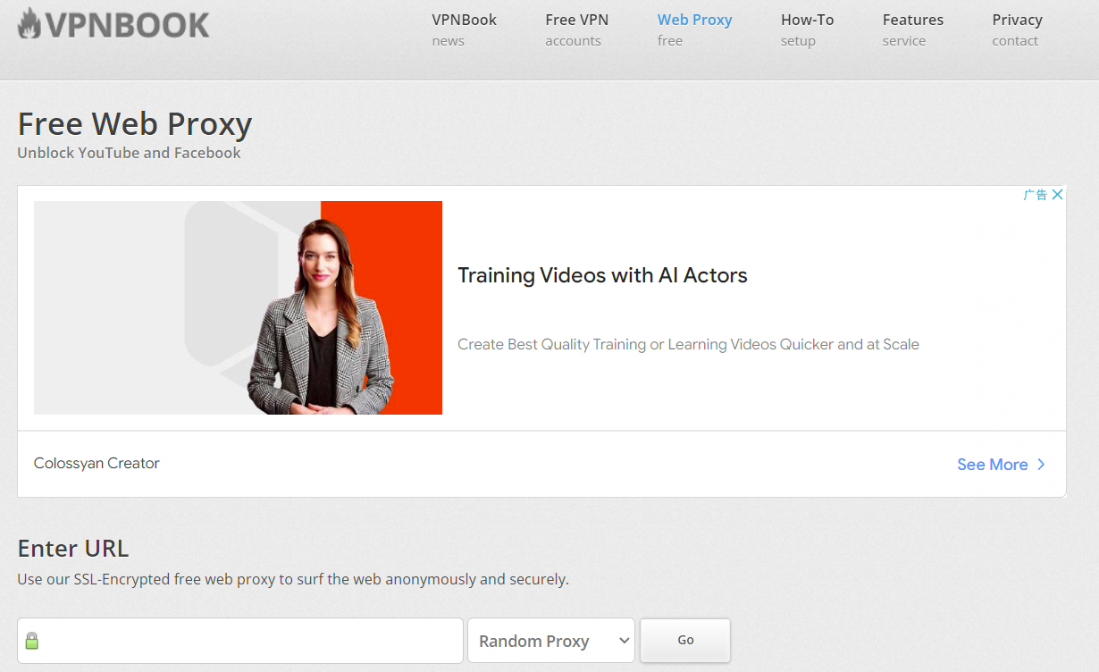Image resolution: width=1099 pixels, height=672 pixels.
Task: Open the Random Proxy dropdown
Action: click(551, 641)
